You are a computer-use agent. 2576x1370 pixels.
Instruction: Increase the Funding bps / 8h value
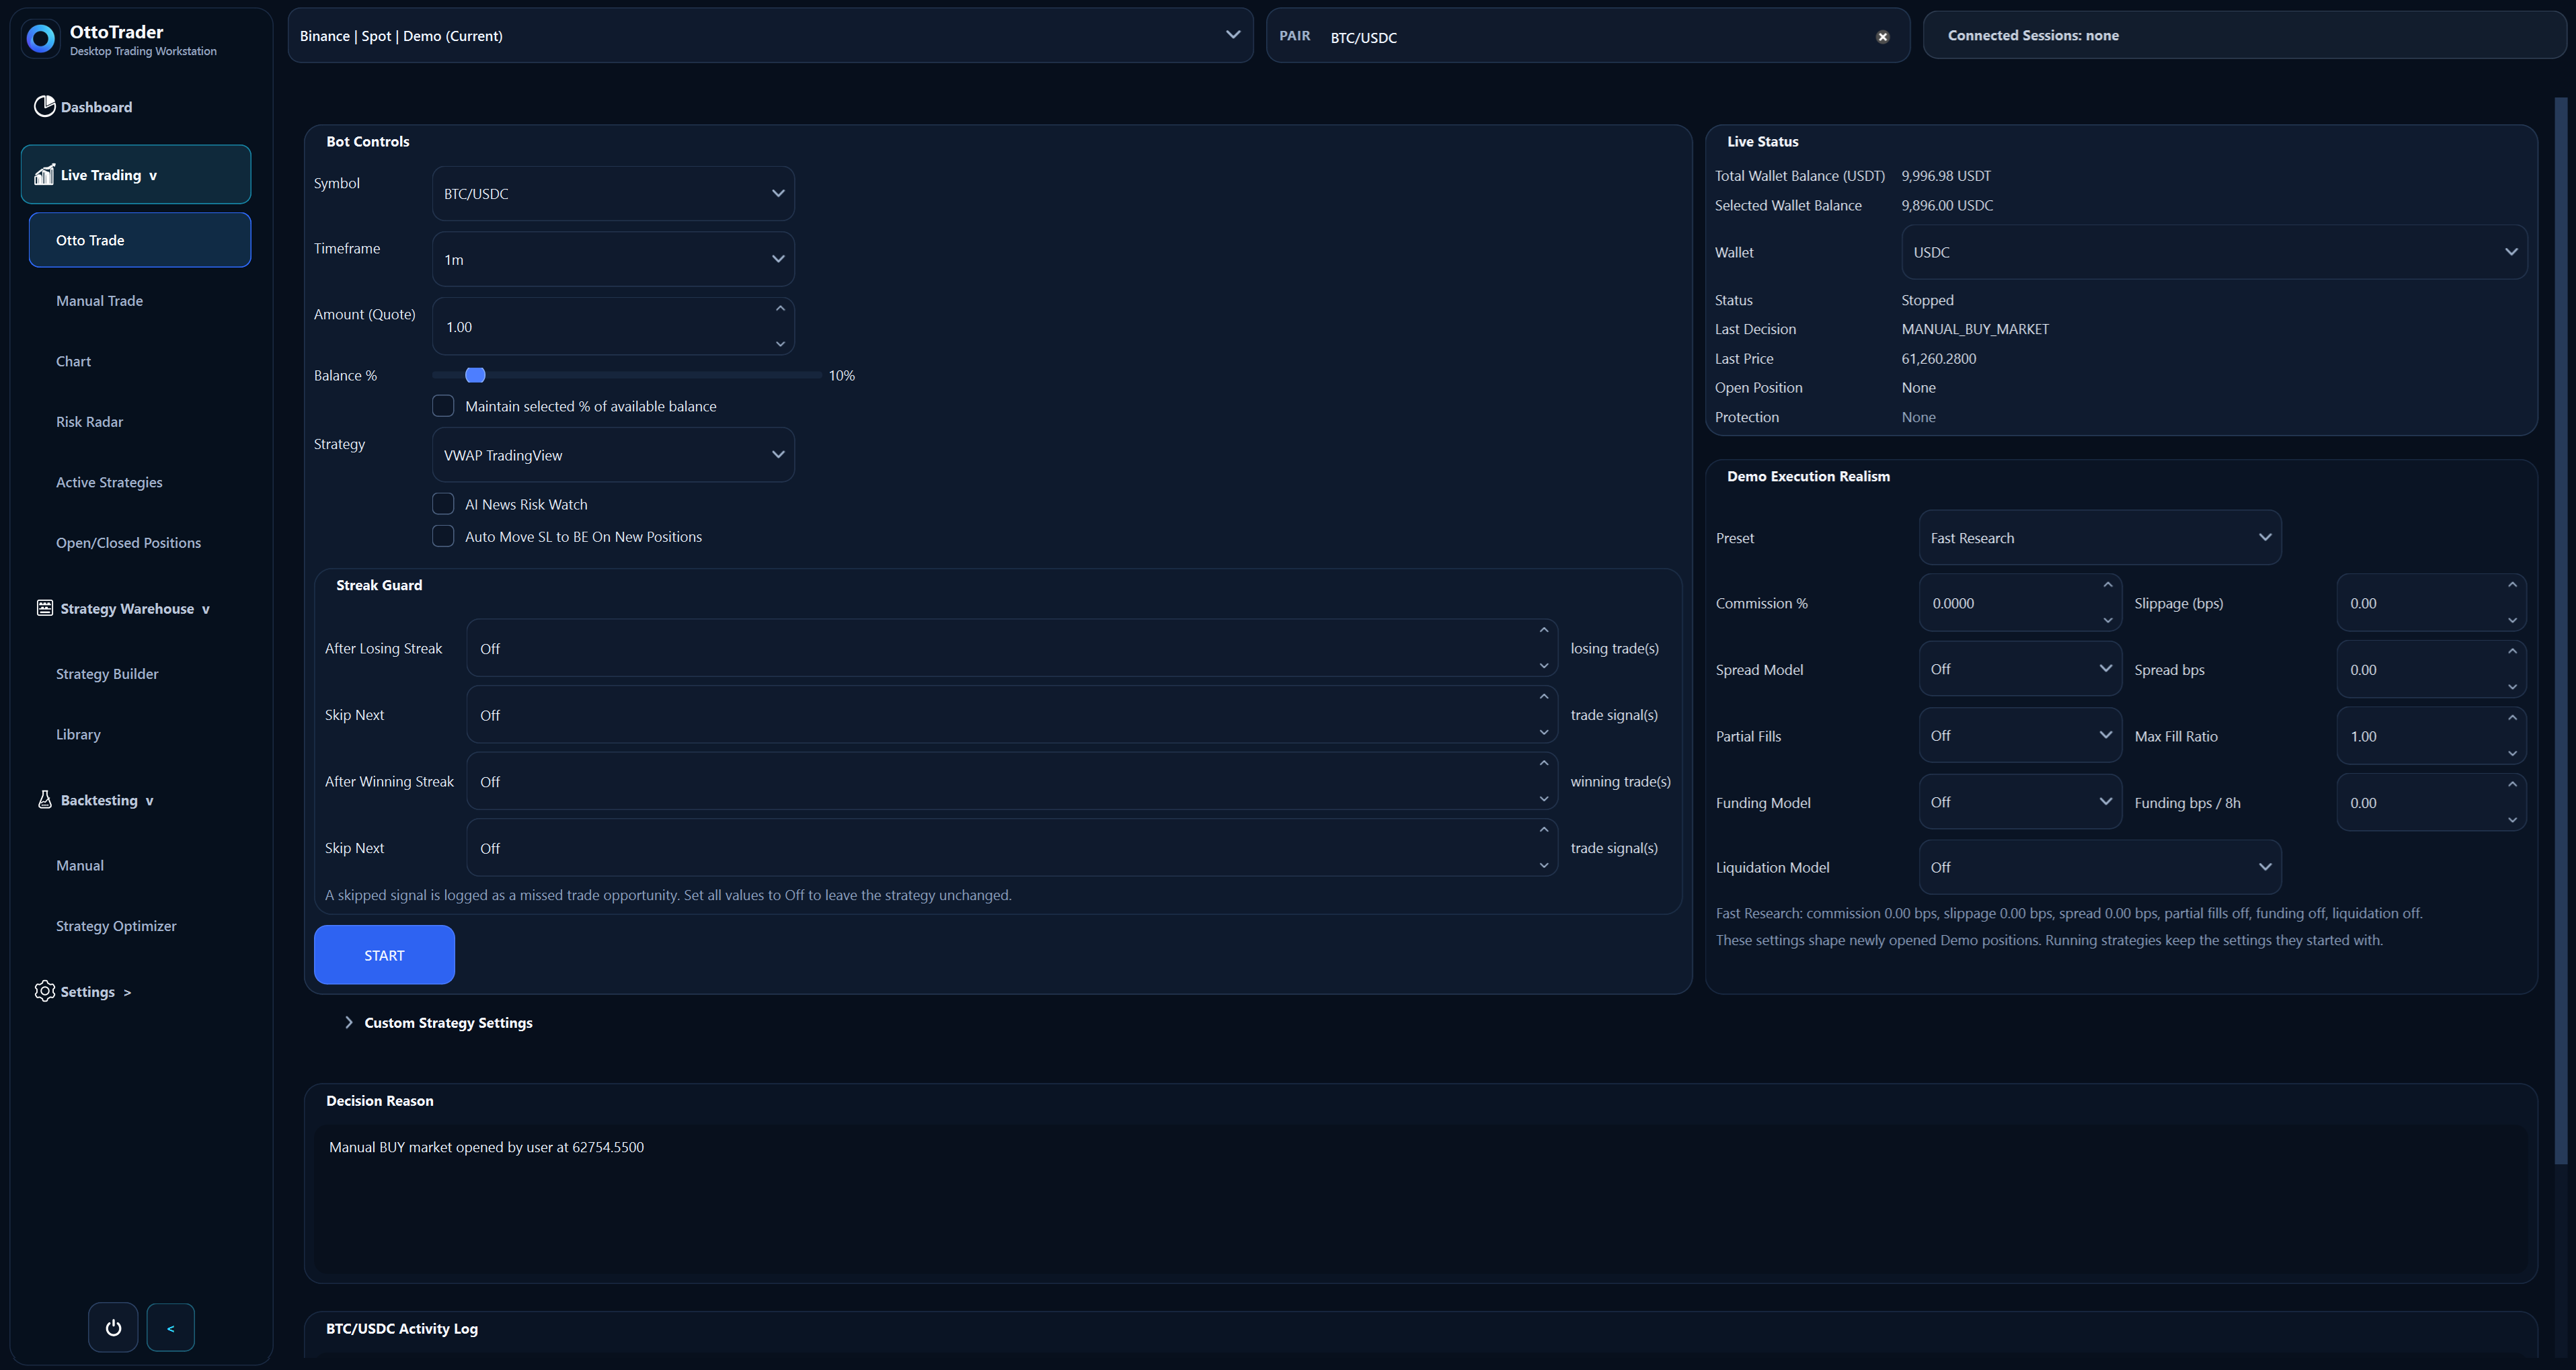click(x=2513, y=785)
